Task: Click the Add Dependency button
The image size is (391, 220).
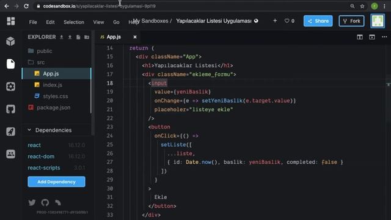Action: pos(56,182)
